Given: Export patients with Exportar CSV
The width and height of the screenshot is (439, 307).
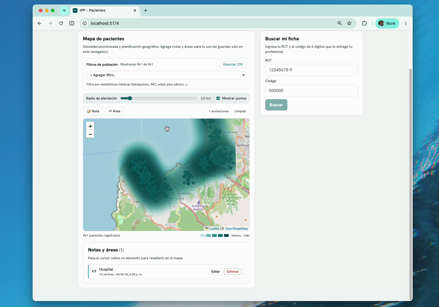Looking at the screenshot, I should [x=233, y=65].
